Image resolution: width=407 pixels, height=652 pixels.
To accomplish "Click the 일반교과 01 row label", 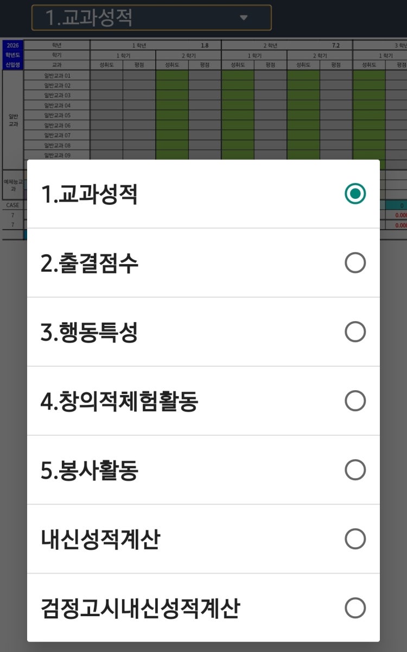I will pos(57,76).
